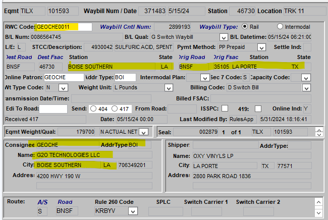Click the Online Patron field GEOCHE
The height and width of the screenshot is (220, 328).
coord(64,77)
